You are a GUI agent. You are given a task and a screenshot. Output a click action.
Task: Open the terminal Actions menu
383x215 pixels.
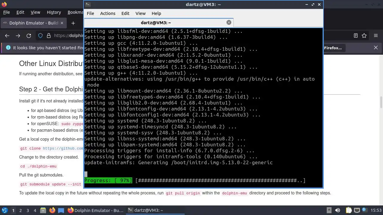point(108,13)
